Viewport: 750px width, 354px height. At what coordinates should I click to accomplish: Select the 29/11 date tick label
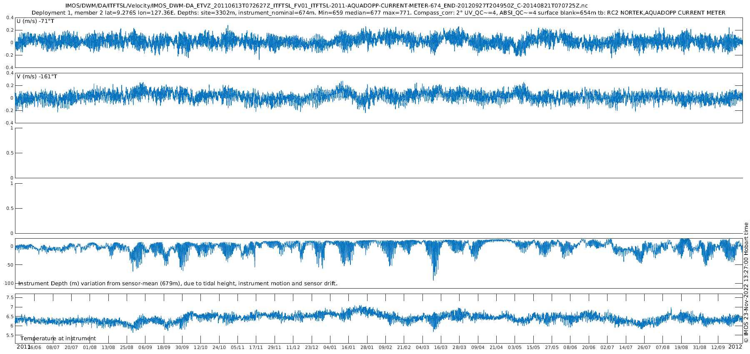click(x=275, y=348)
